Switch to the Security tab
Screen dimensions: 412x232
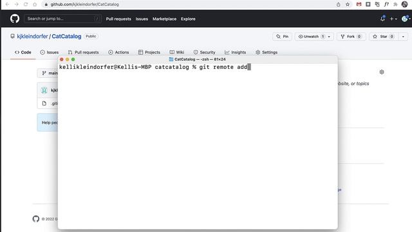[205, 52]
